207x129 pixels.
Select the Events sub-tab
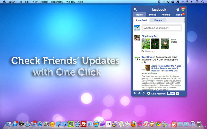158,20
